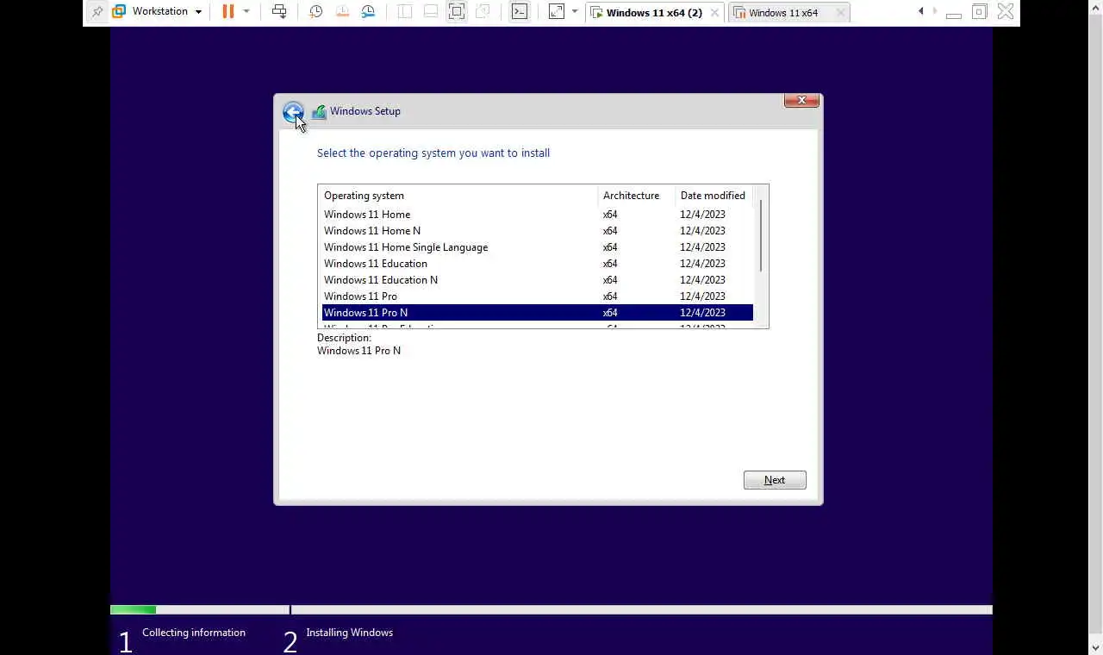The width and height of the screenshot is (1103, 655).
Task: Revert to the previous snapshot icon
Action: coord(342,12)
